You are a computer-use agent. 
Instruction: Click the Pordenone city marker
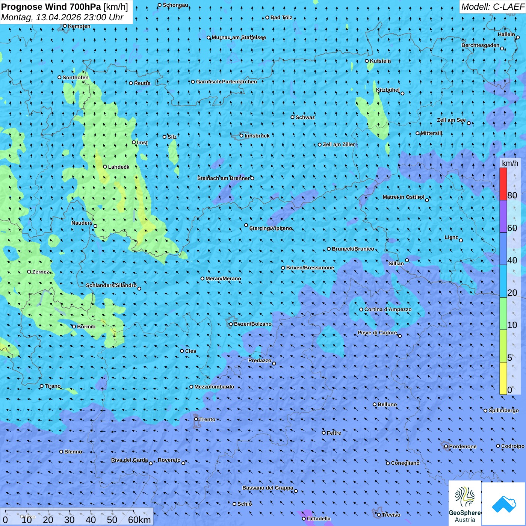[x=446, y=446]
